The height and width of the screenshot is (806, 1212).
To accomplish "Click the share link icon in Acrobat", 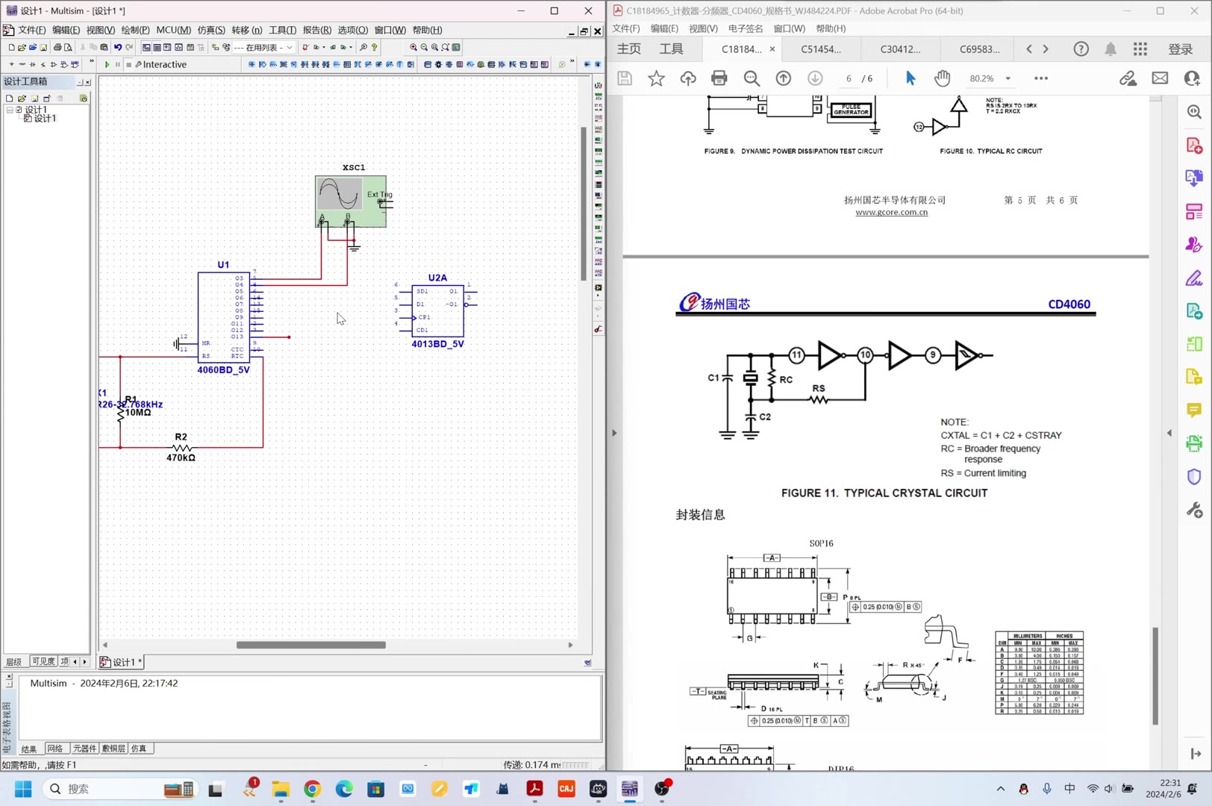I will tap(1128, 78).
